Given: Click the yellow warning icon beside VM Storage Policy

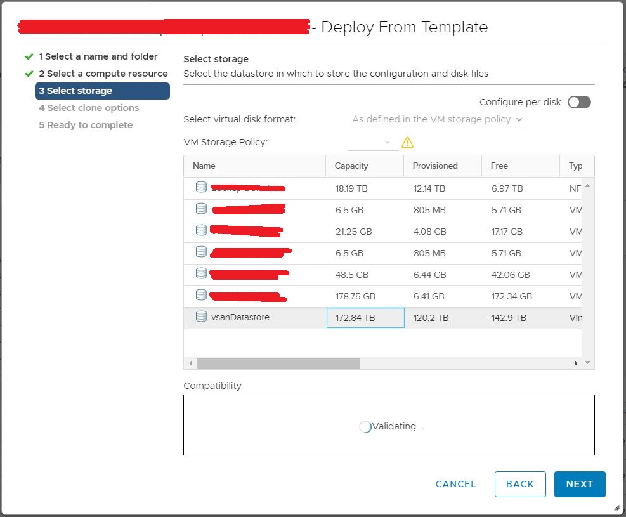Looking at the screenshot, I should (x=407, y=142).
